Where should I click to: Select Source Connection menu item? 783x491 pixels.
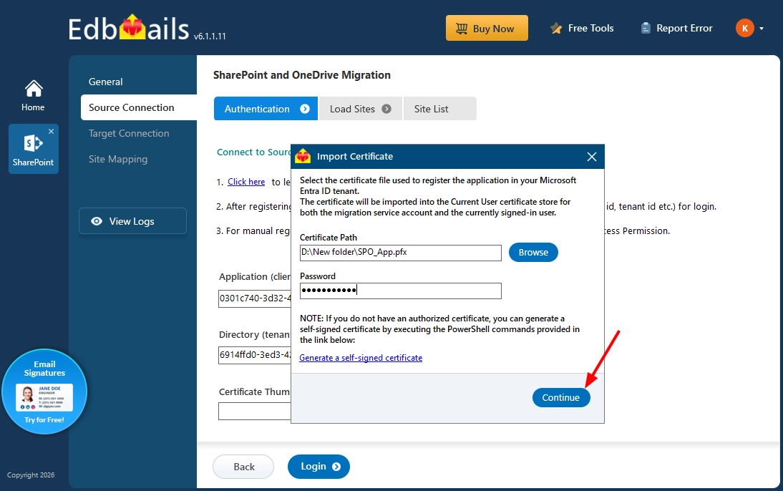tap(139, 107)
